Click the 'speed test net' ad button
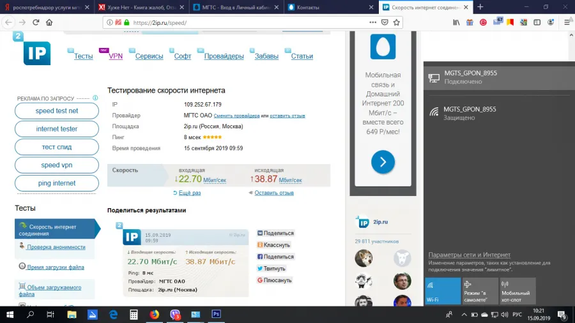Image resolution: width=575 pixels, height=323 pixels. (x=57, y=110)
